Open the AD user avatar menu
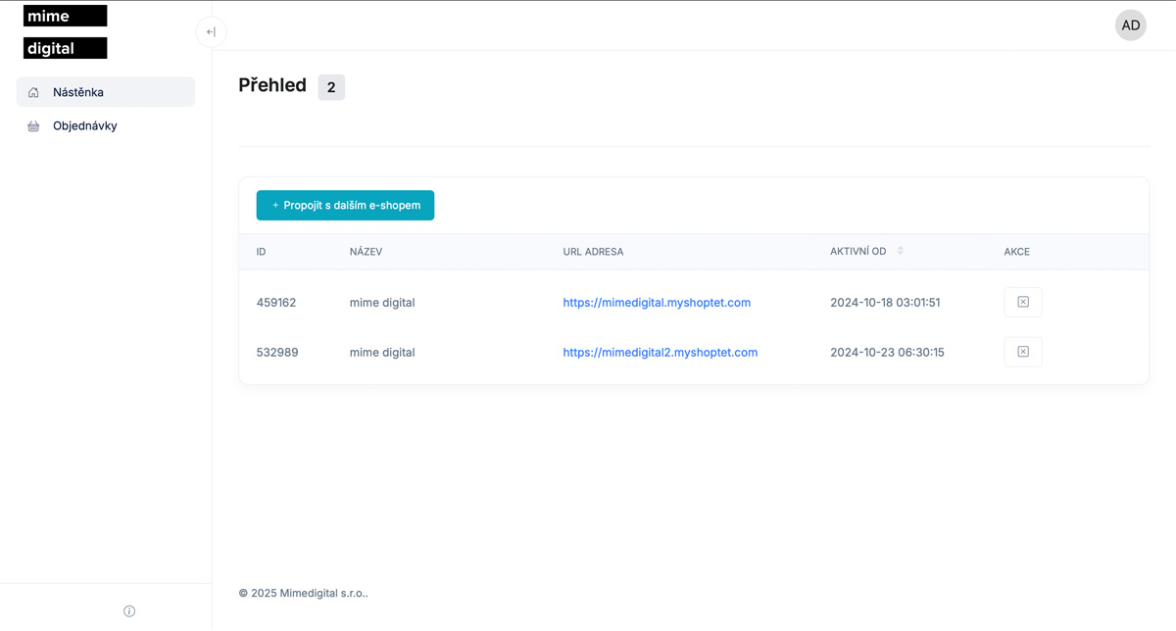 [x=1130, y=25]
